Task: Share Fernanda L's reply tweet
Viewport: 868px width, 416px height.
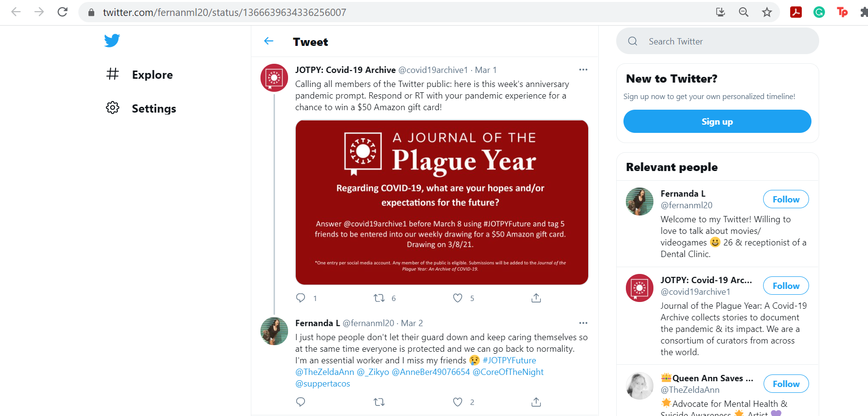Action: point(536,402)
